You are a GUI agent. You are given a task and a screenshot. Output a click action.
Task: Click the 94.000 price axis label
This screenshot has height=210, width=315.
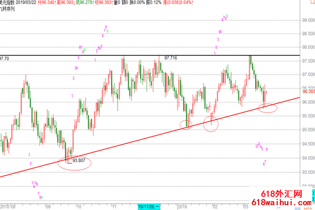308,158
